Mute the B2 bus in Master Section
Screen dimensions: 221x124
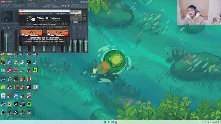tap(85, 36)
